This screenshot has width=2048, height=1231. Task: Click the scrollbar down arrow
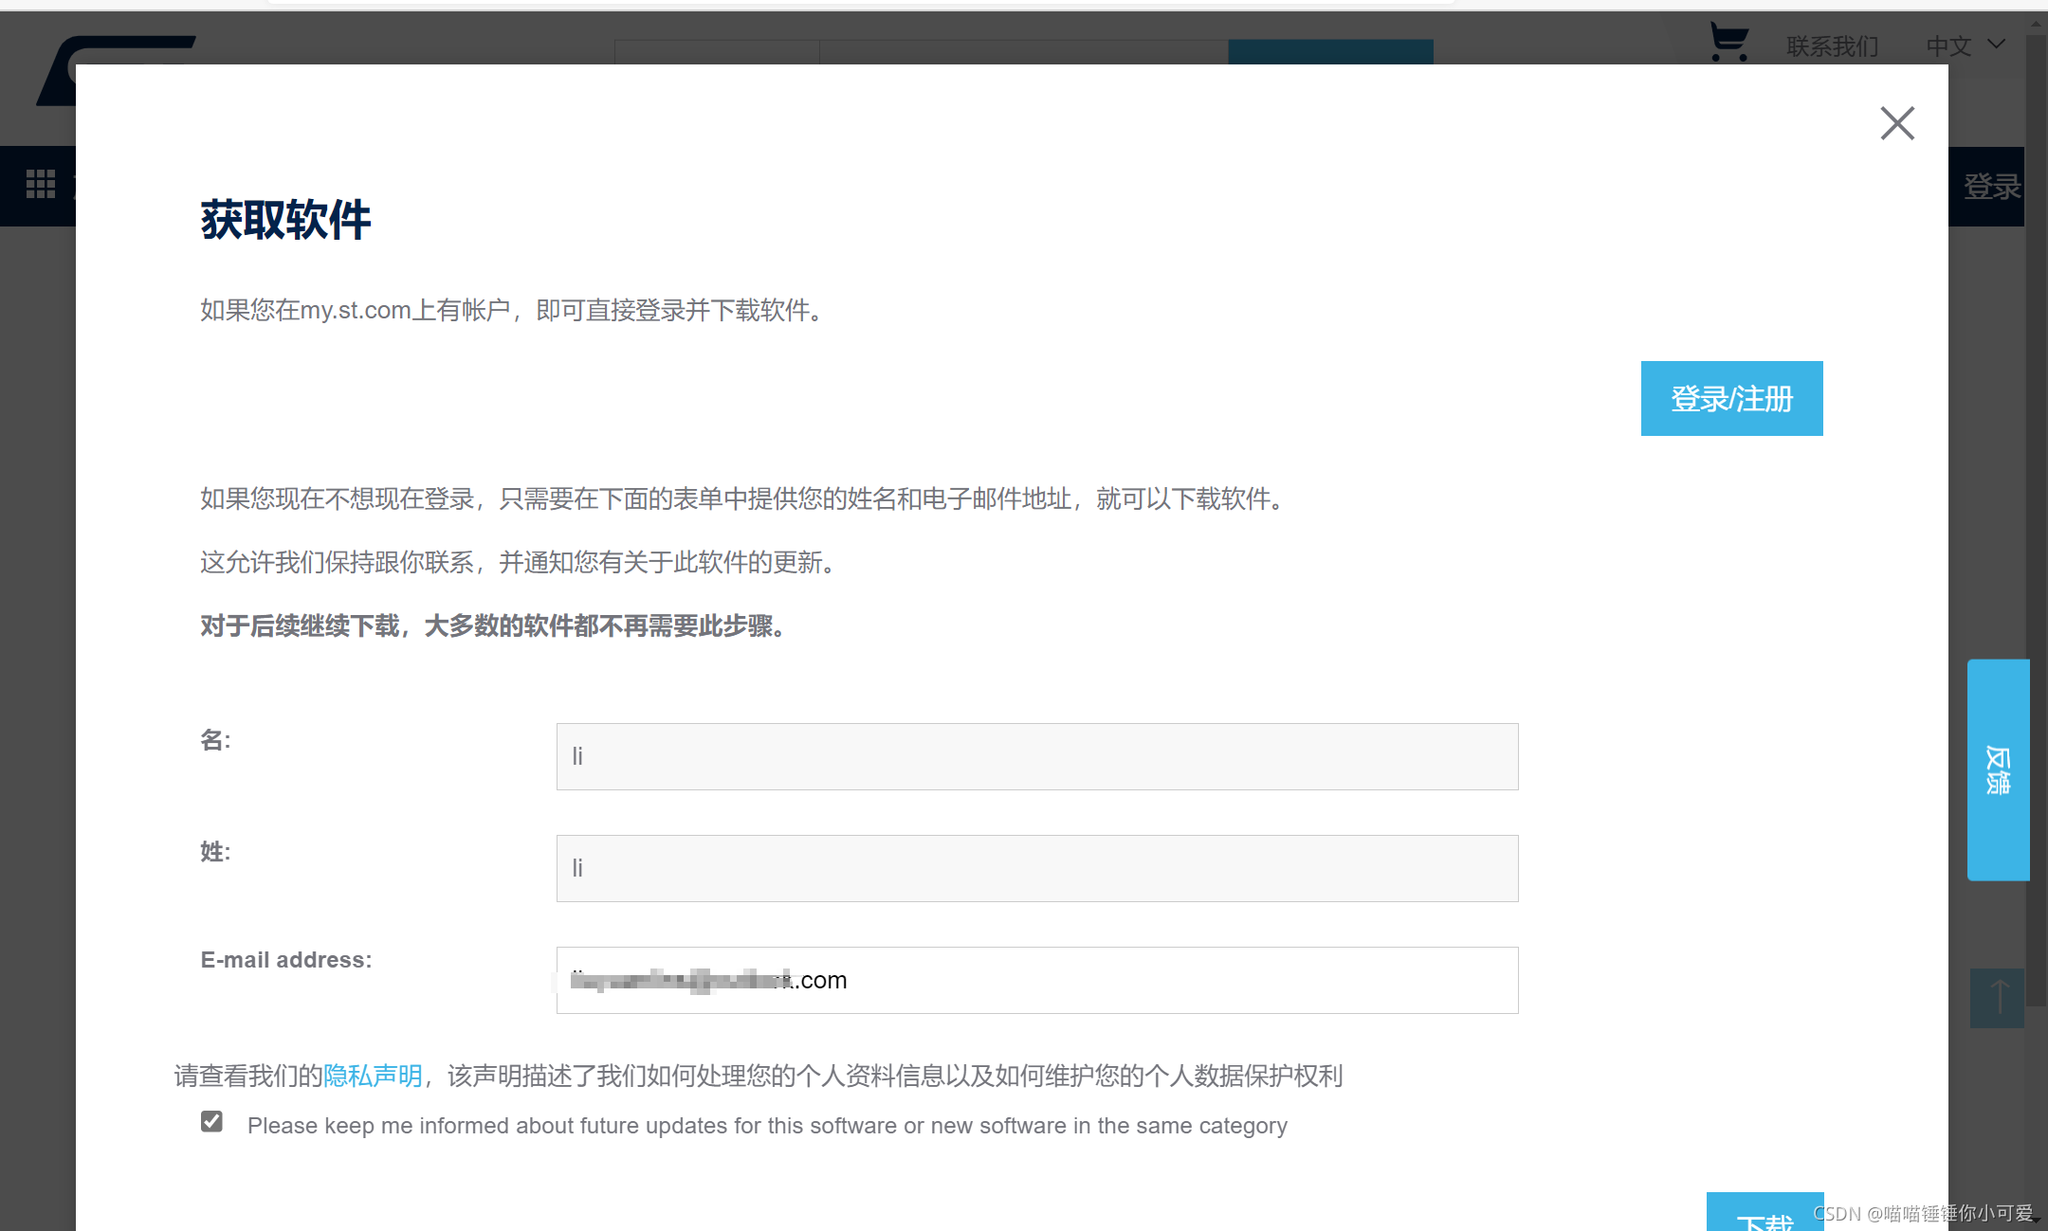coord(2036,1222)
